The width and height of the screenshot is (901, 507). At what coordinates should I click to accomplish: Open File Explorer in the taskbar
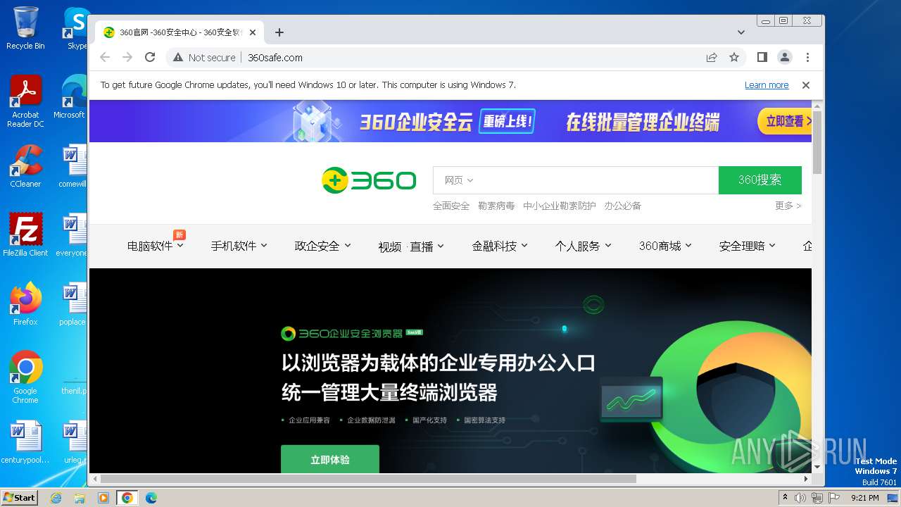point(80,498)
